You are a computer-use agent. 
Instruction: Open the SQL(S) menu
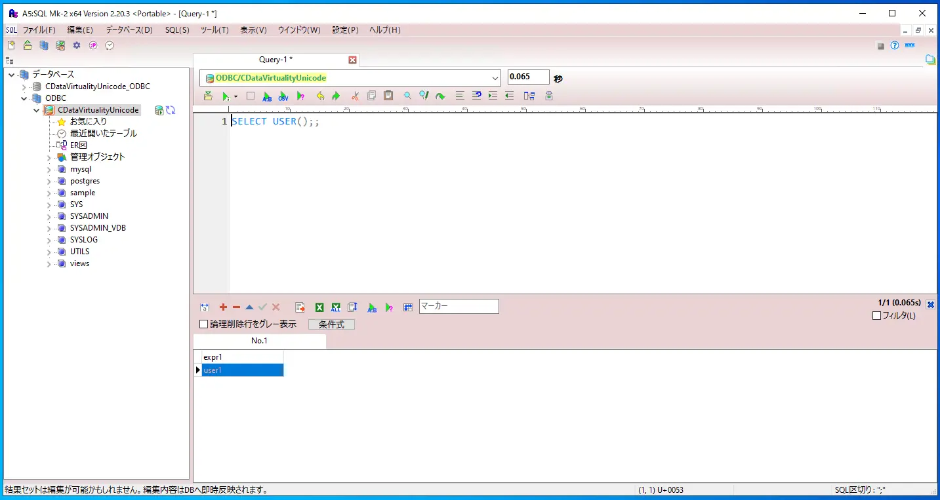(x=177, y=30)
